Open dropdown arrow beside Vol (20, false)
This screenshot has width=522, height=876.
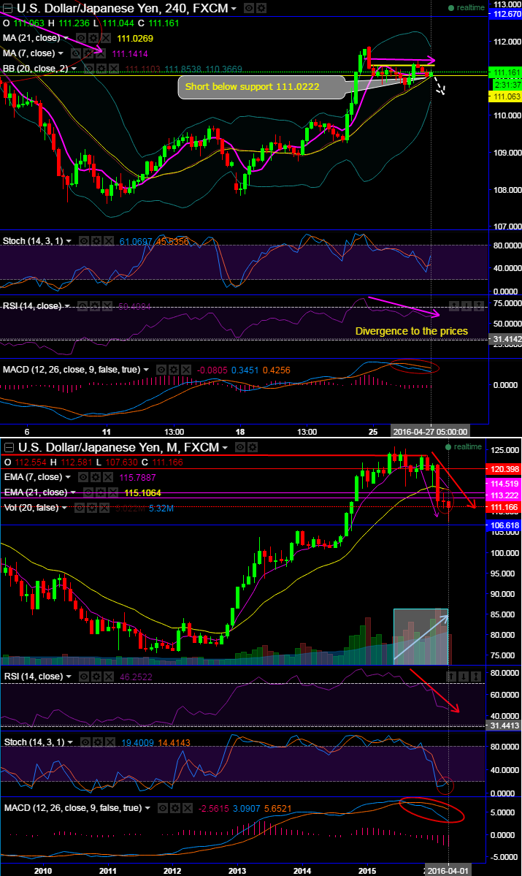click(64, 507)
